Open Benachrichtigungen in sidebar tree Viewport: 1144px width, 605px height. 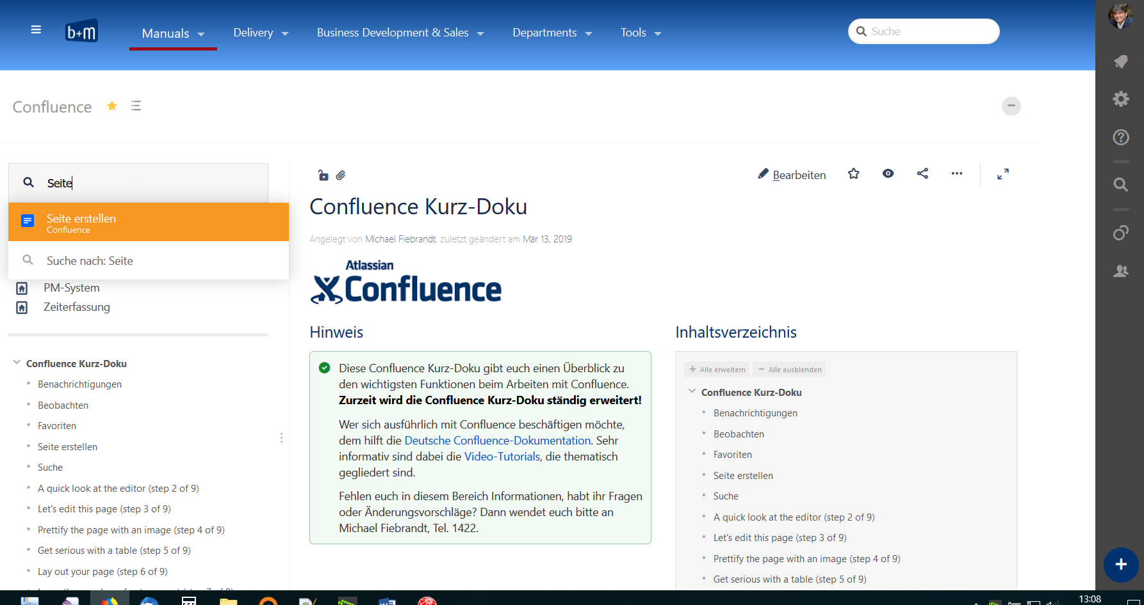[x=79, y=384]
